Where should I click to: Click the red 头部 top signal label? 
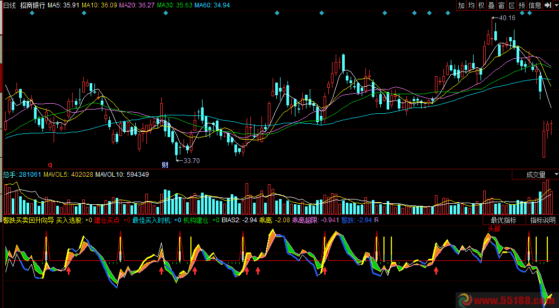(x=494, y=229)
